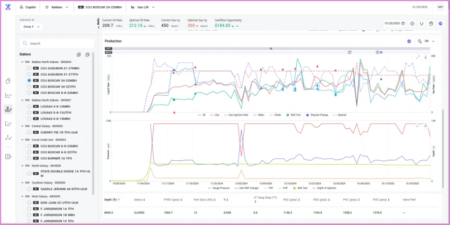Click the Copilot button
This screenshot has width=450, height=225.
28,7
